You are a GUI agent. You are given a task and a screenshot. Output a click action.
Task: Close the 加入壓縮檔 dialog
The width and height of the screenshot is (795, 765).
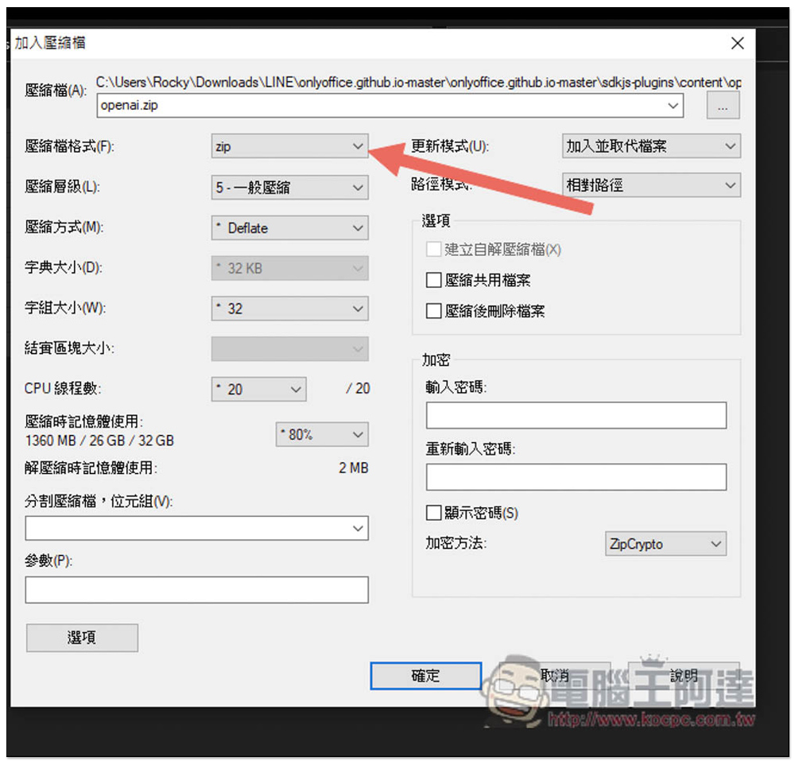738,43
